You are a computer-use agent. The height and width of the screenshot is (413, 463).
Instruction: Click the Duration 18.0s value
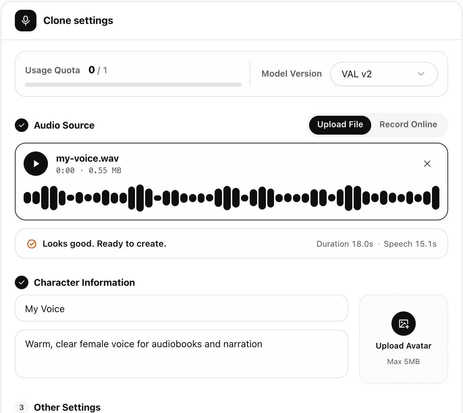coord(345,244)
